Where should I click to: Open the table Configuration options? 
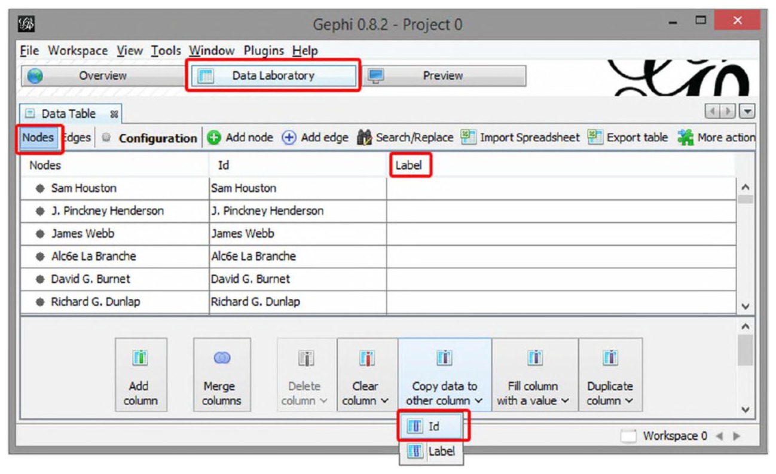149,138
